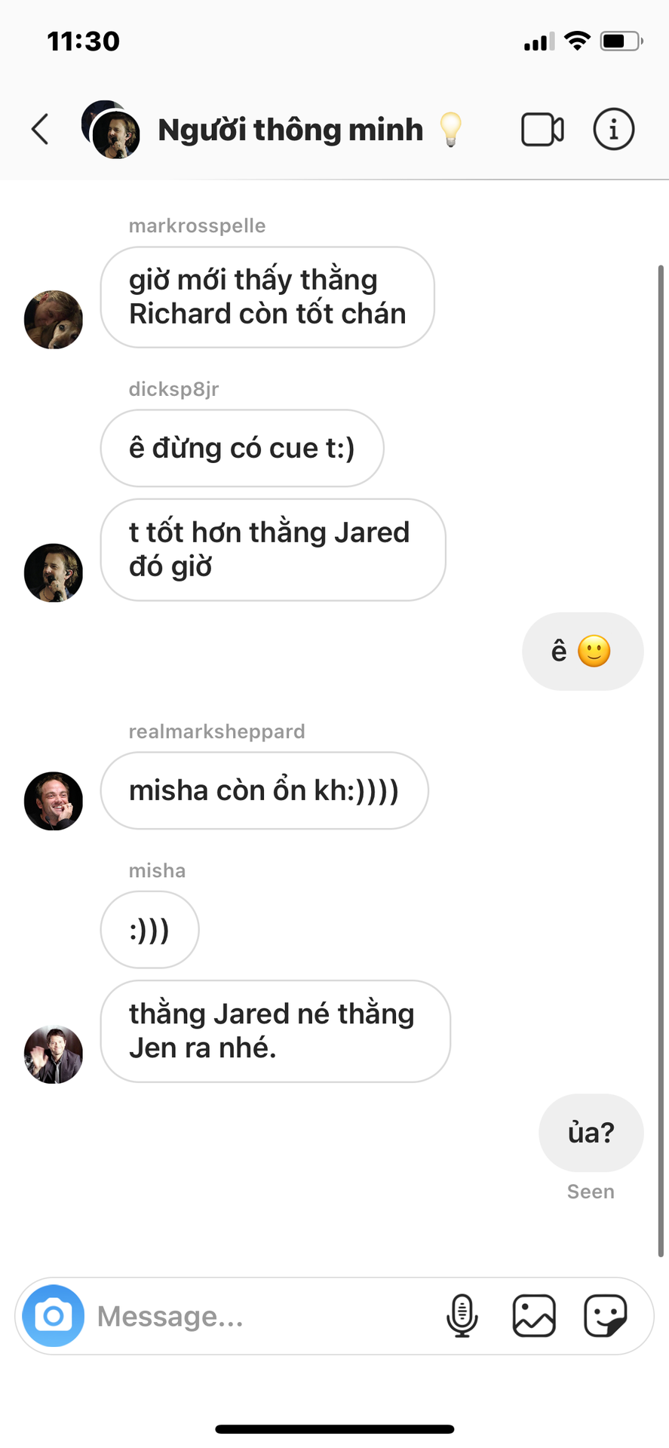Tap the 'thằng Jared né thằng Jen' message
Viewport: 669px width, 1448px height.
[275, 1031]
